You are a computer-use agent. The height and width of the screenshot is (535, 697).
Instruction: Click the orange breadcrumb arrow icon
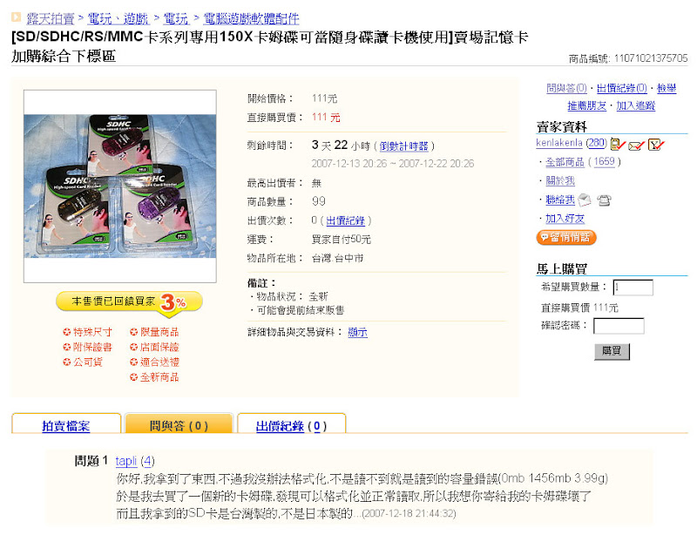(x=16, y=17)
